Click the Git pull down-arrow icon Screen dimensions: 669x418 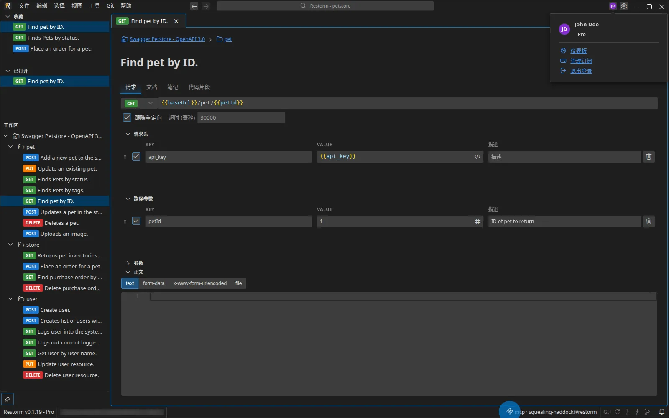tap(637, 412)
